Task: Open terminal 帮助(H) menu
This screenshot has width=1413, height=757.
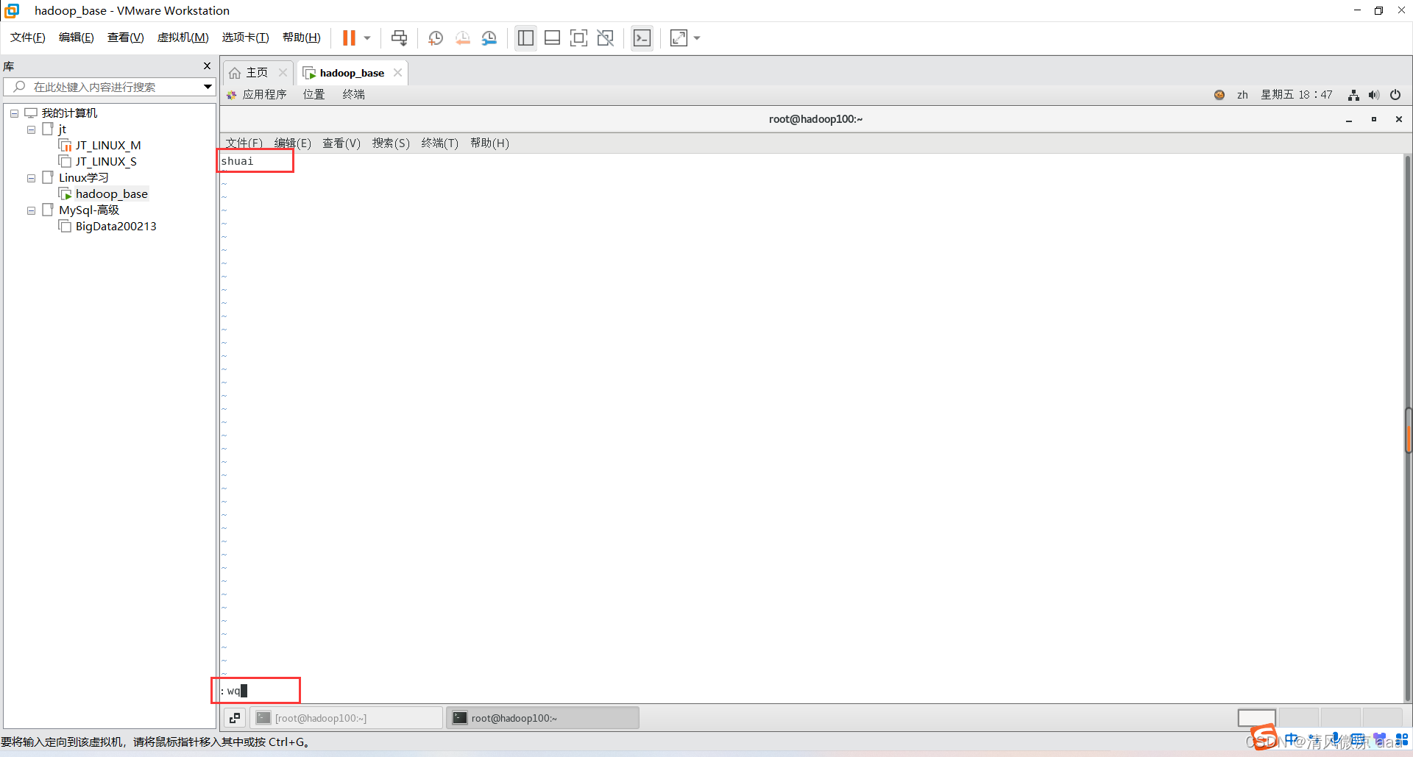Action: (x=489, y=143)
